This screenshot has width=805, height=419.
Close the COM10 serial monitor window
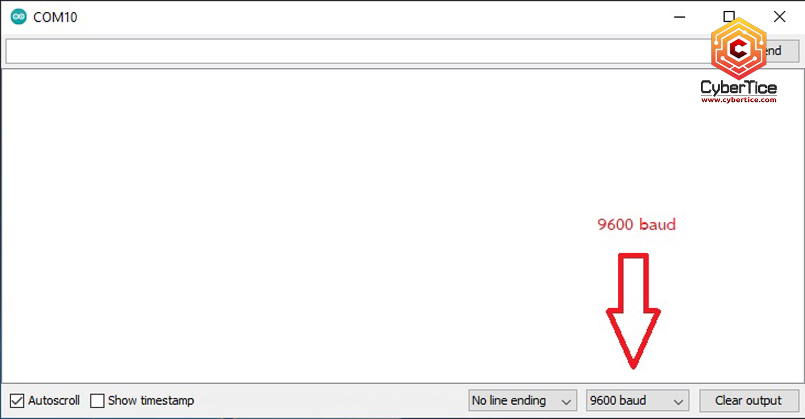point(779,17)
